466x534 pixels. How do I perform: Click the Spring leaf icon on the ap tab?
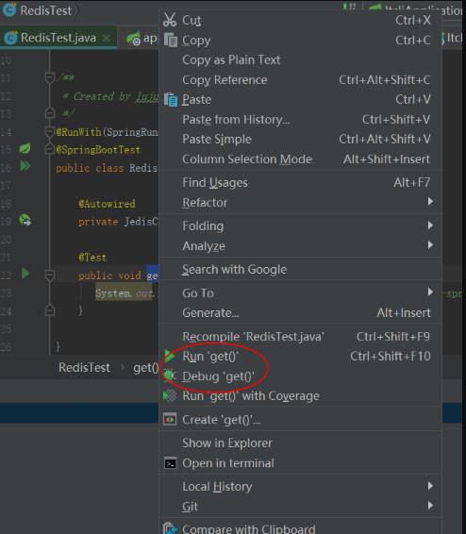coord(133,38)
